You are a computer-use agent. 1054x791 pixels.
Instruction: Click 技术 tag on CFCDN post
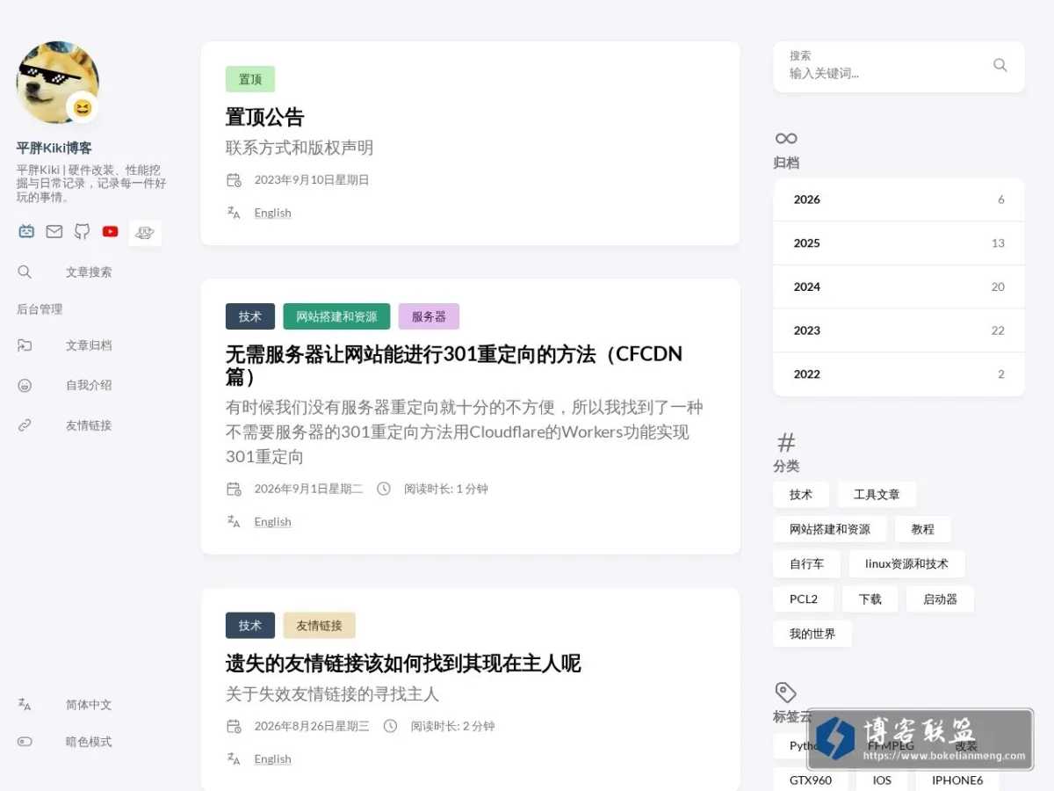[250, 316]
